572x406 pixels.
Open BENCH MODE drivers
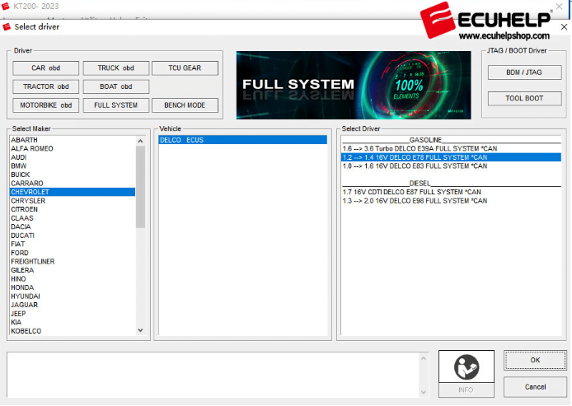185,105
